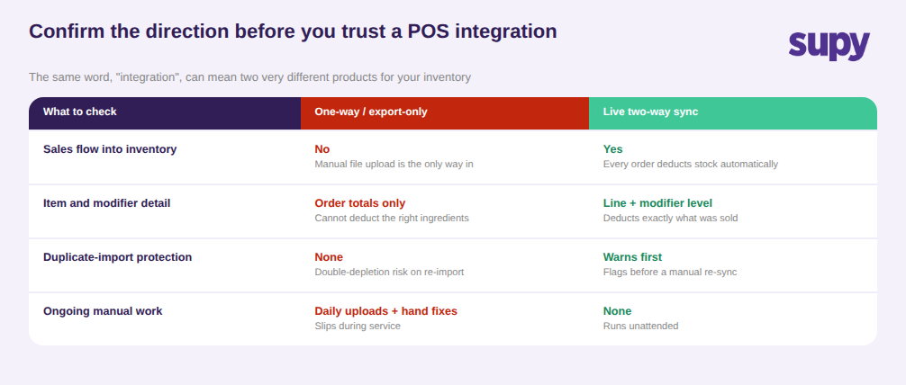Click "Double-depletion risk on re-import"
Viewport: 906px width, 385px height.
(x=389, y=272)
